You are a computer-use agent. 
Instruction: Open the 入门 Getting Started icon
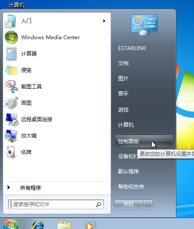[10, 21]
